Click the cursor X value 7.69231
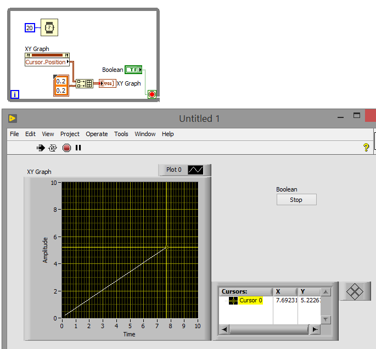This screenshot has width=376, height=349. click(287, 300)
